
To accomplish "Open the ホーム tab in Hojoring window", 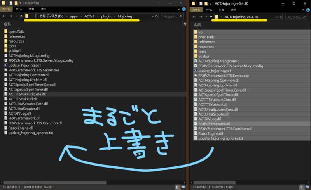I will coord(19,9).
